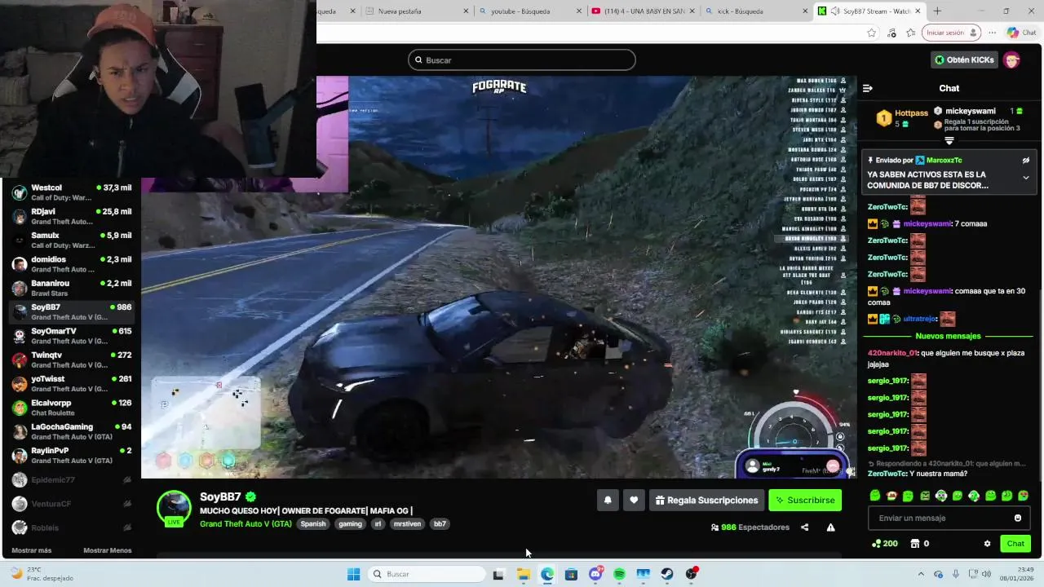Screen dimensions: 1044x587
Task: Click the bb7 tag
Action: point(440,524)
